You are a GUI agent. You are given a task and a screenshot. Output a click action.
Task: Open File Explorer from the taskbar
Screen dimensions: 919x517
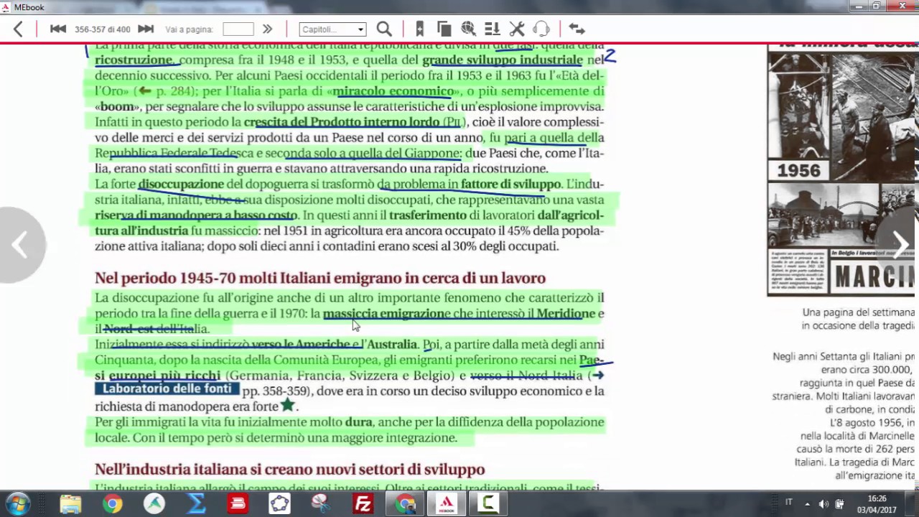[x=70, y=504]
